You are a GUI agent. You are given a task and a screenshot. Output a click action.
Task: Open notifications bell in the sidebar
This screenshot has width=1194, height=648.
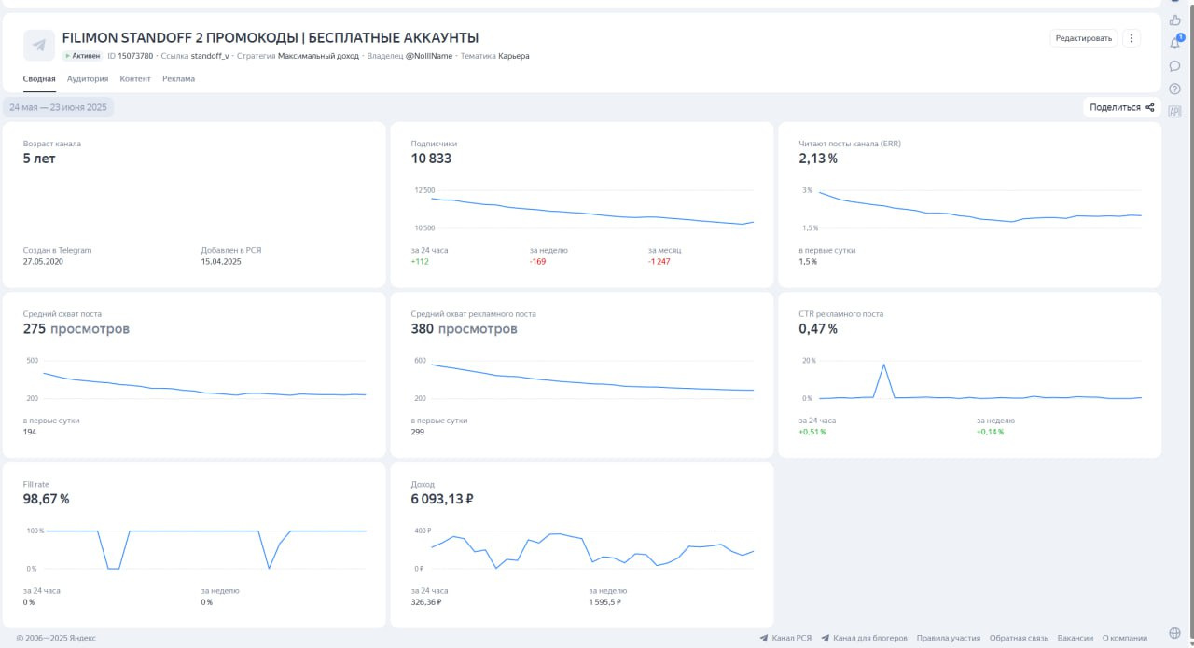point(1174,43)
